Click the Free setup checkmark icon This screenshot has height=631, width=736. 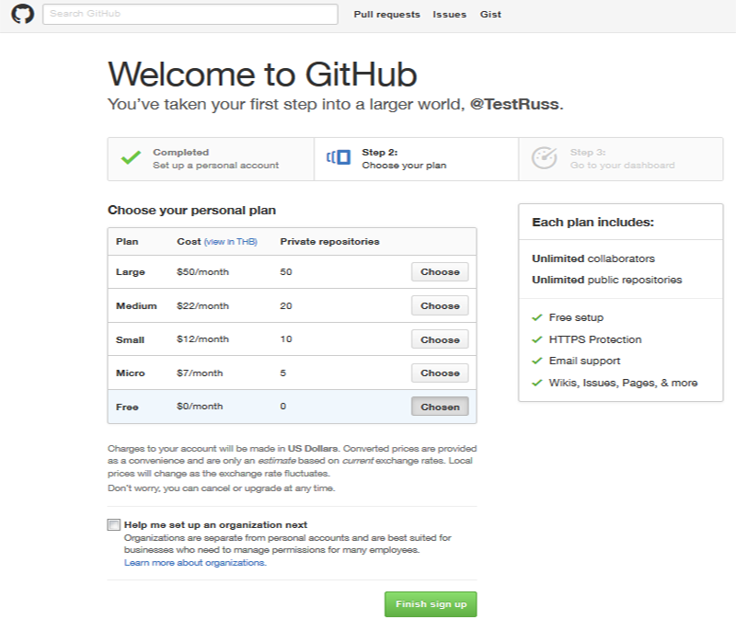[x=537, y=317]
